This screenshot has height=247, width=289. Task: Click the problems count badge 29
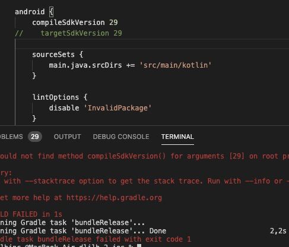click(x=35, y=137)
